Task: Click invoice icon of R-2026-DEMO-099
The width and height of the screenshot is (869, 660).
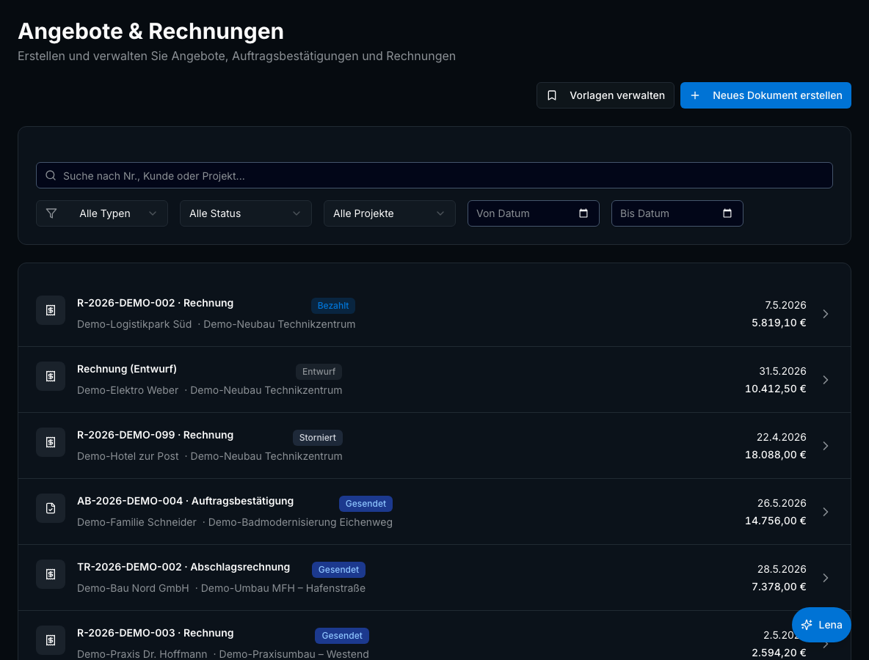Action: tap(51, 442)
